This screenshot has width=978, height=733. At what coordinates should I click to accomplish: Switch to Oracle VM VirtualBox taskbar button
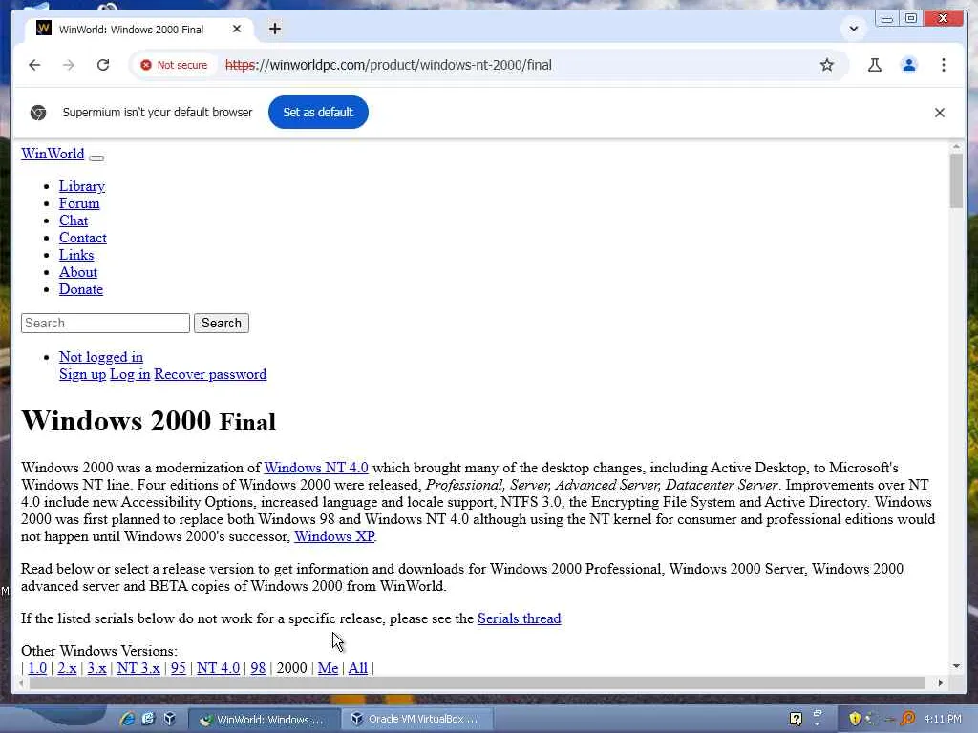pyautogui.click(x=417, y=719)
